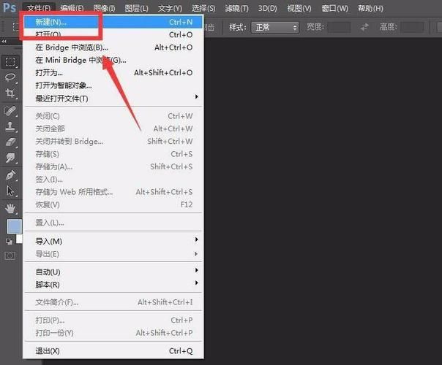Open the 窗口(W) menu
The image size is (442, 365).
335,9
